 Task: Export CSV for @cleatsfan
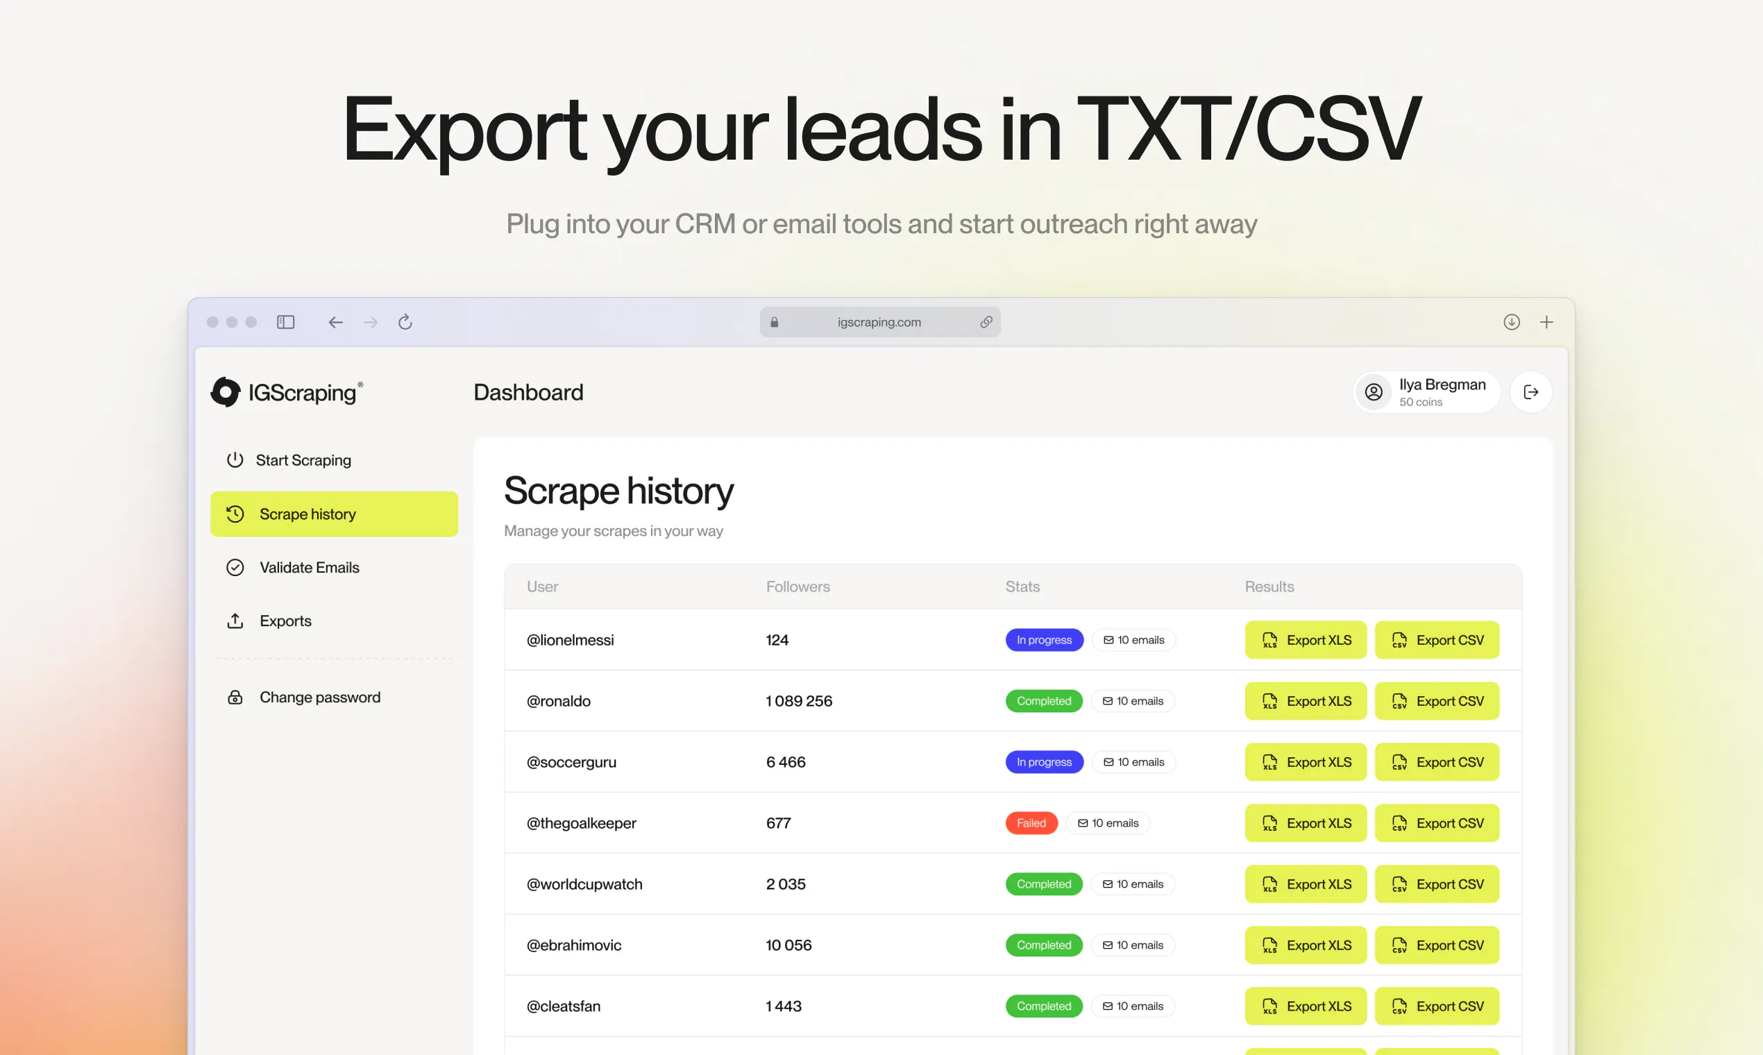coord(1437,1006)
